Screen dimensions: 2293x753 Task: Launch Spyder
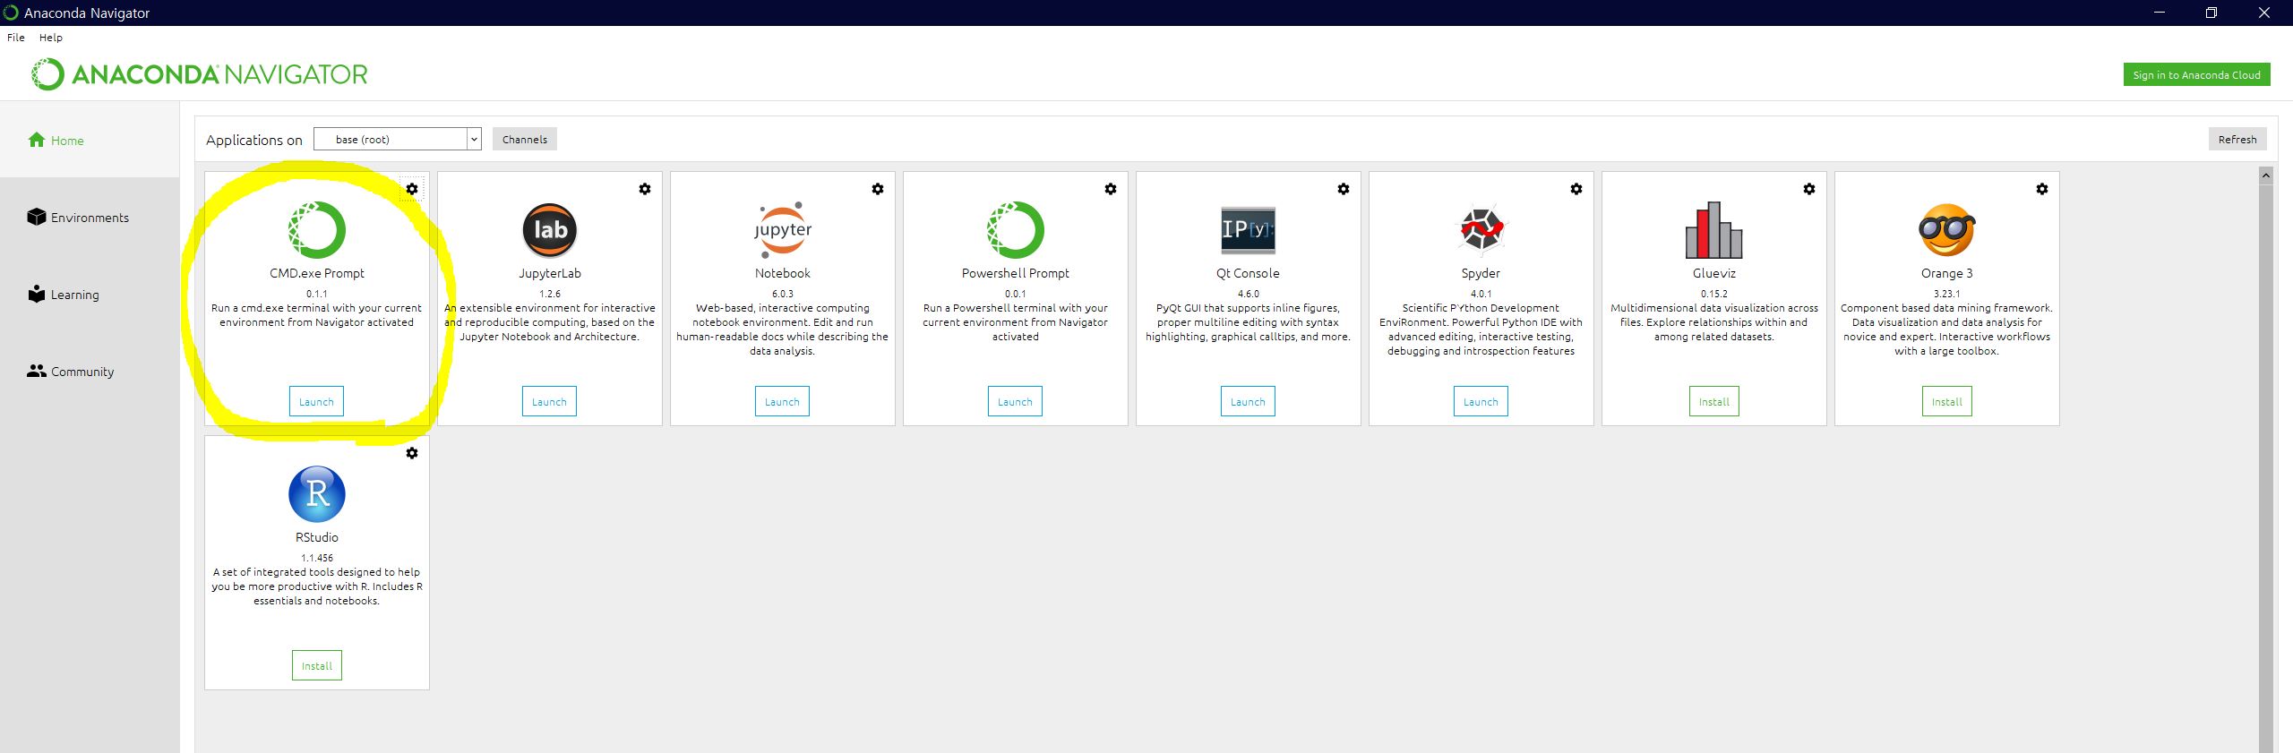pyautogui.click(x=1481, y=401)
